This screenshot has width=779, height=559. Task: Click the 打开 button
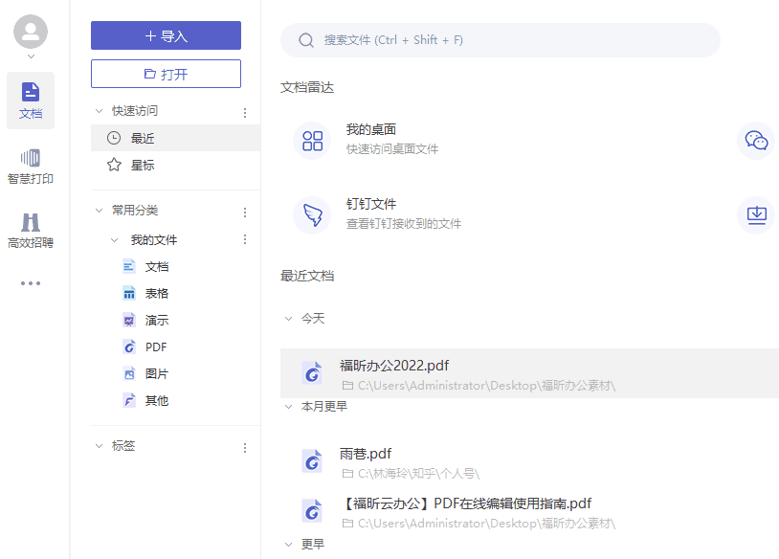pyautogui.click(x=166, y=73)
